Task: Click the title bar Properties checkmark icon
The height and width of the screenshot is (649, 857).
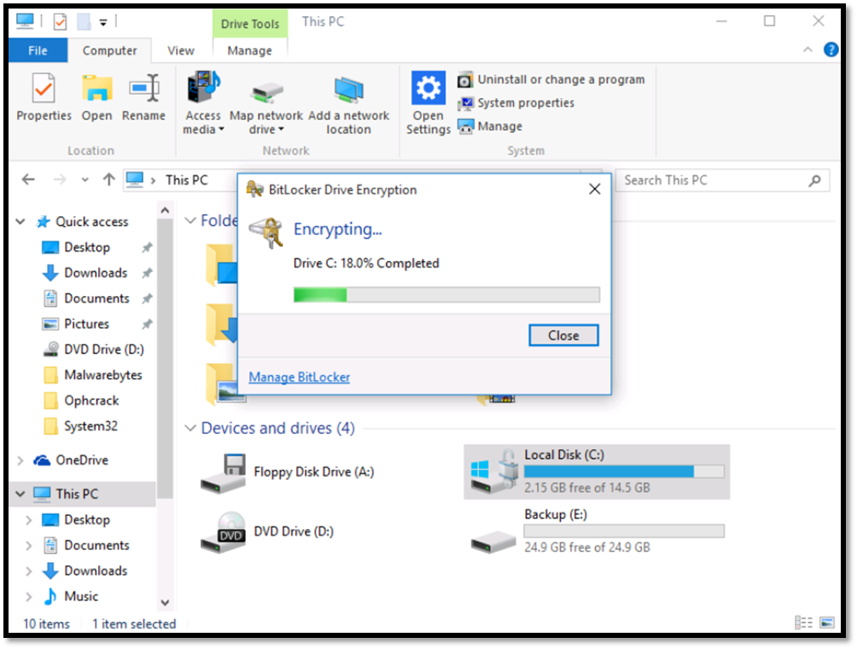Action: point(60,22)
